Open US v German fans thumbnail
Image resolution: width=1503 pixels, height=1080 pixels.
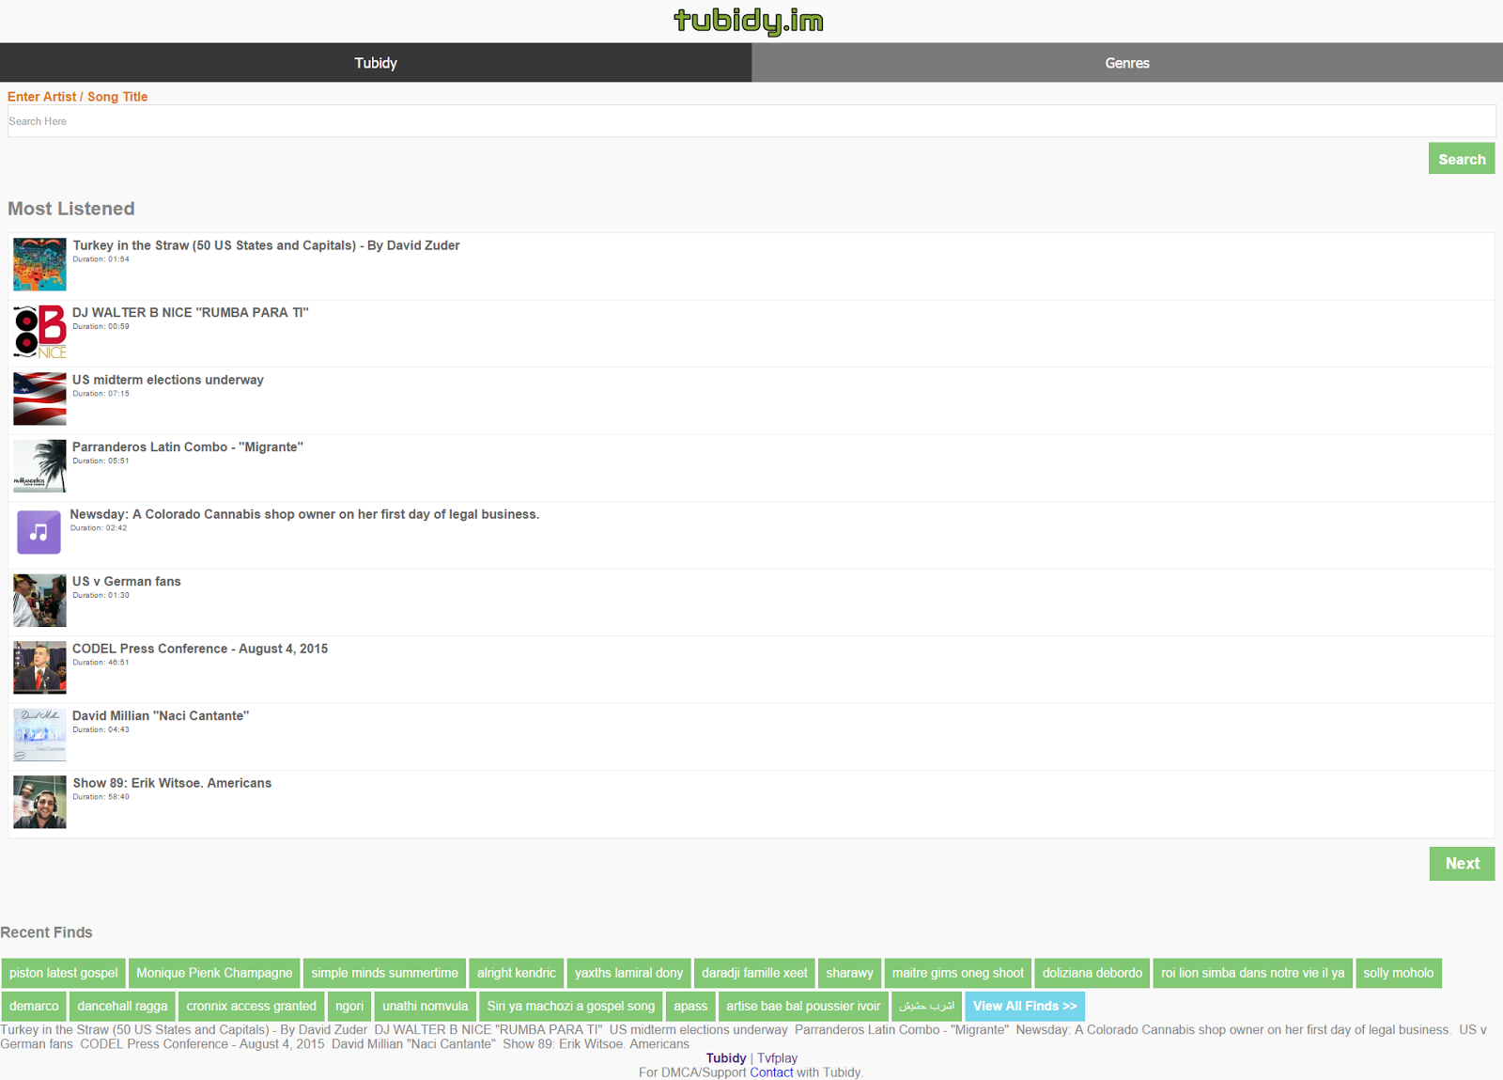(x=39, y=601)
